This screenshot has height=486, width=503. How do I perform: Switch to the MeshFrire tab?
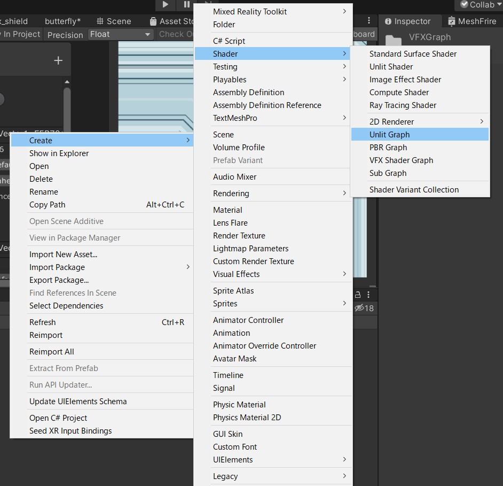click(x=472, y=21)
